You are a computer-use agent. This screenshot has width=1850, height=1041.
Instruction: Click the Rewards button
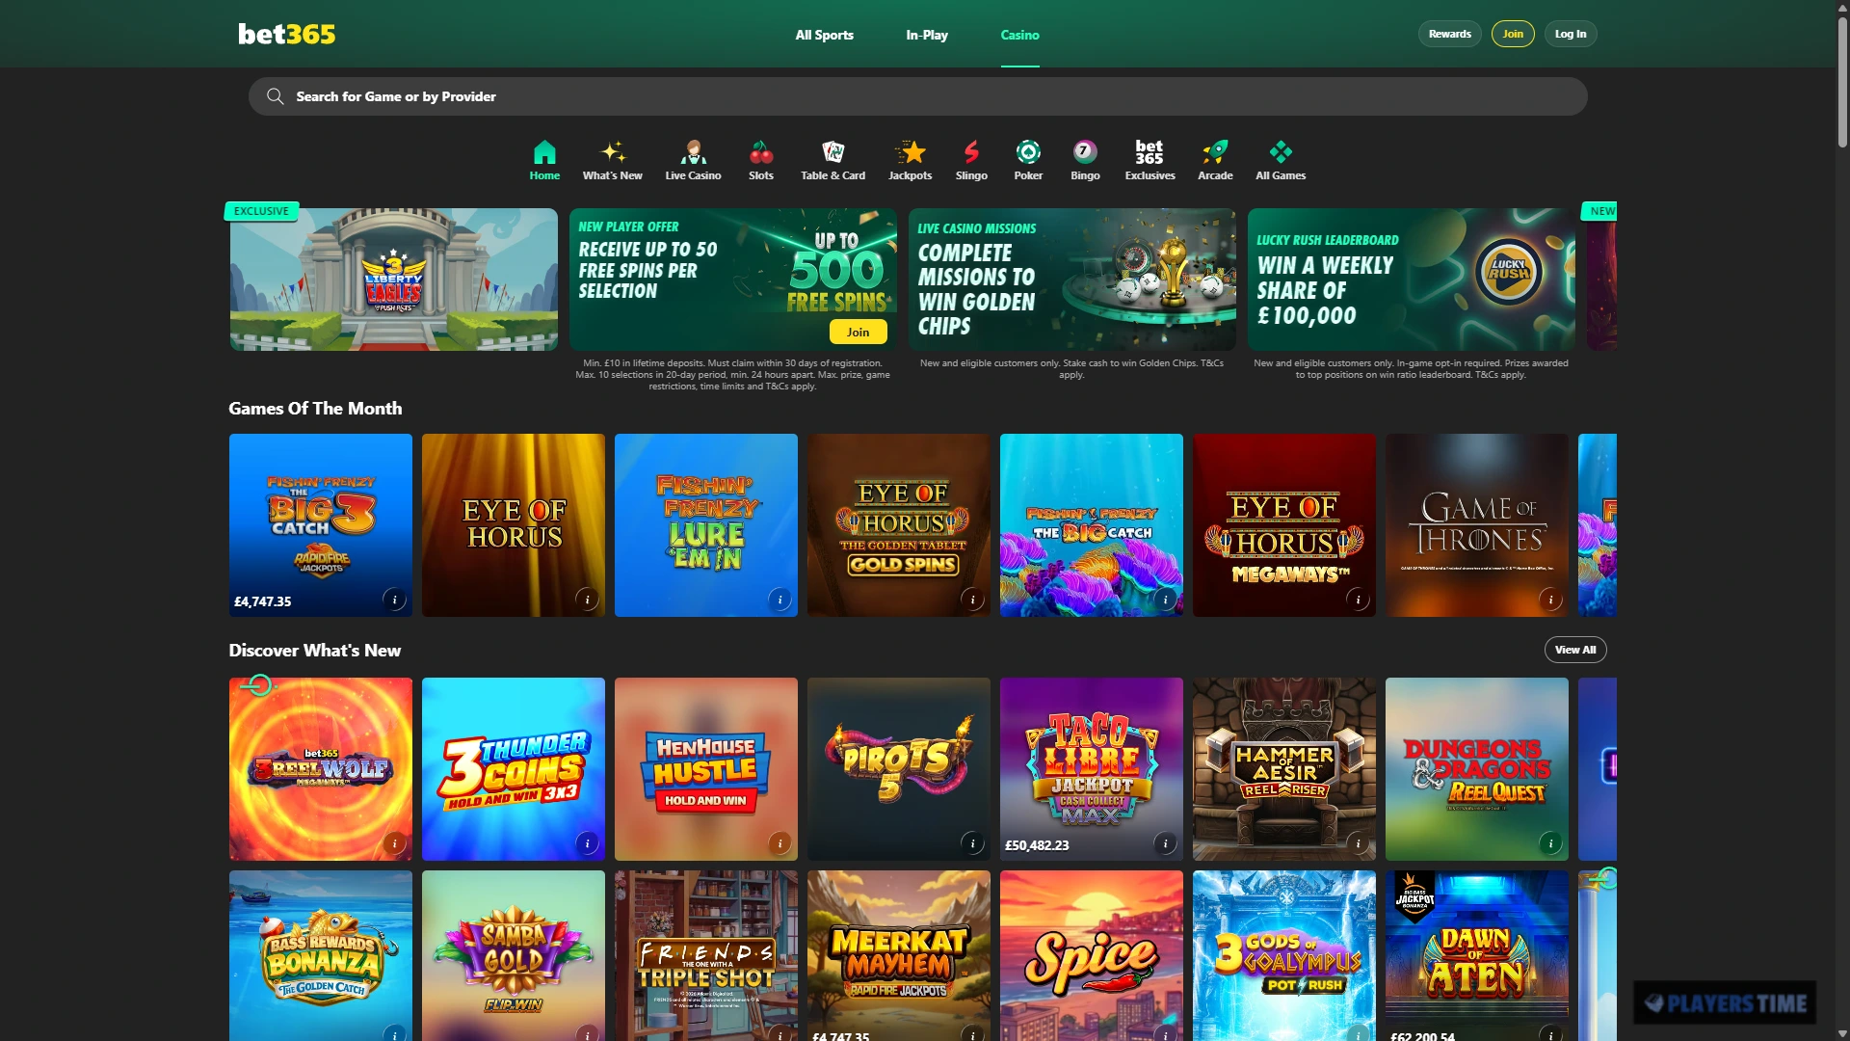pos(1449,34)
